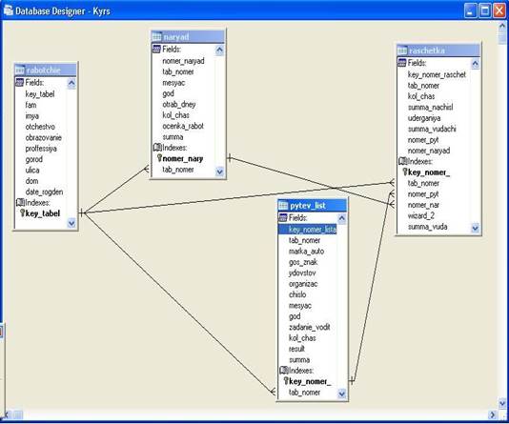
Task: Click the pytev_list table header icon
Action: (283, 206)
